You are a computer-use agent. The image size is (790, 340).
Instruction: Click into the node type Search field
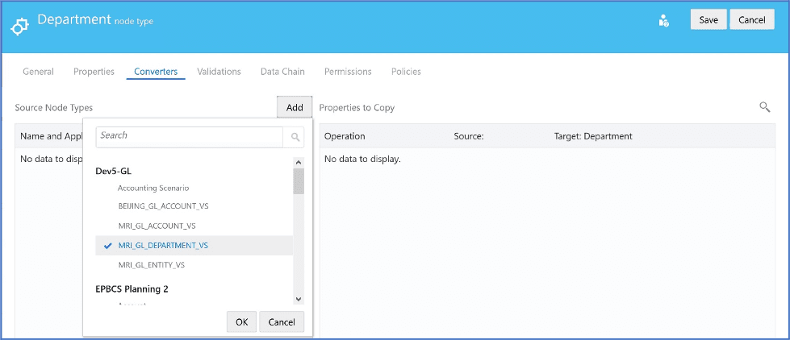coord(190,136)
